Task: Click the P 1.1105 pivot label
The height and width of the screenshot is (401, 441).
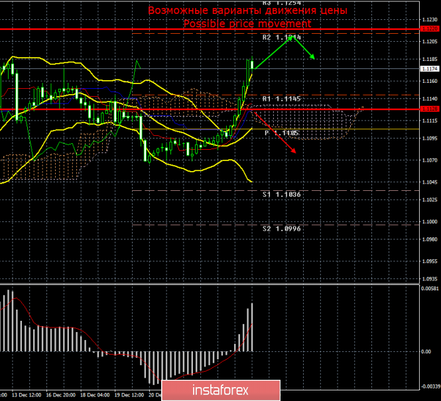Action: [x=282, y=133]
